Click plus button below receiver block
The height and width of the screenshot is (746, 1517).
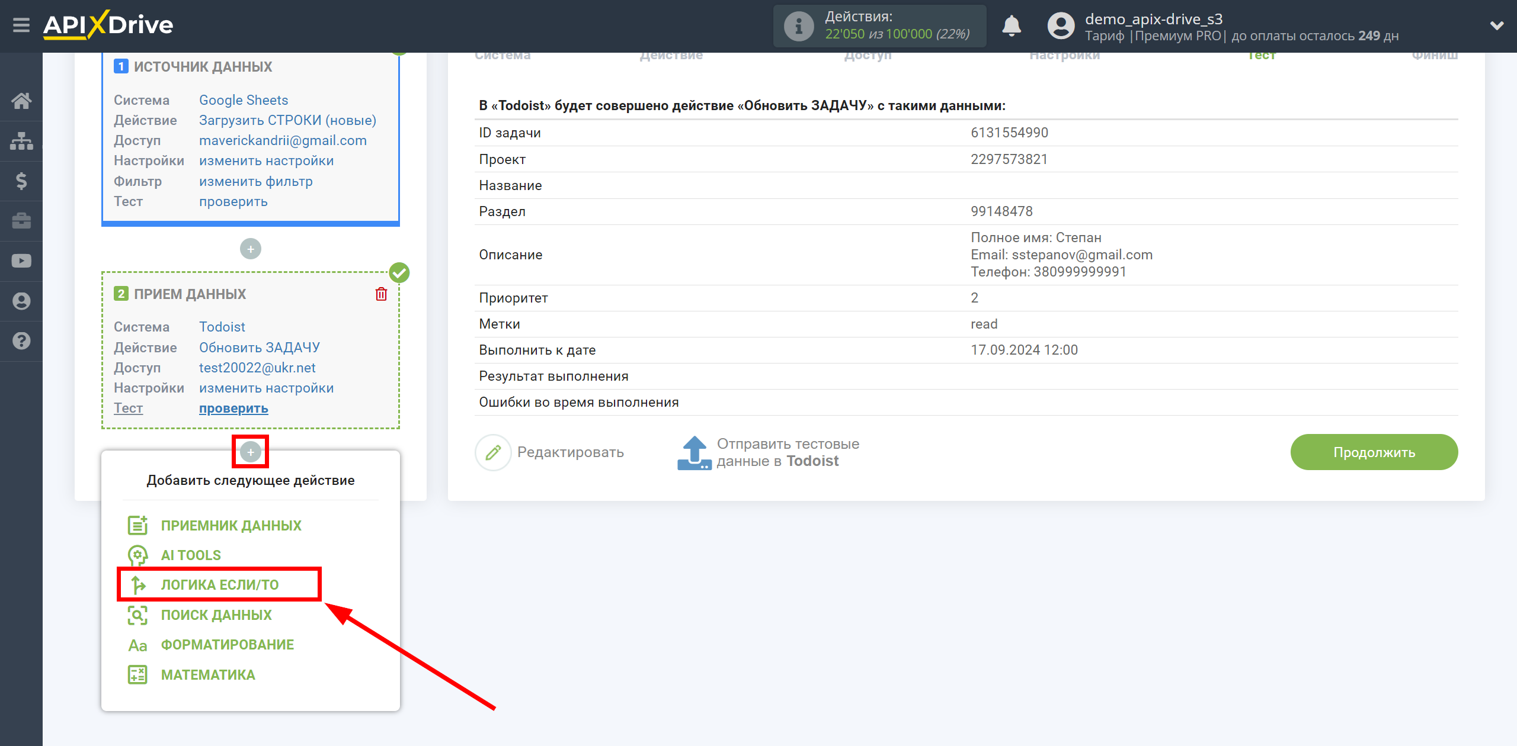pos(251,452)
